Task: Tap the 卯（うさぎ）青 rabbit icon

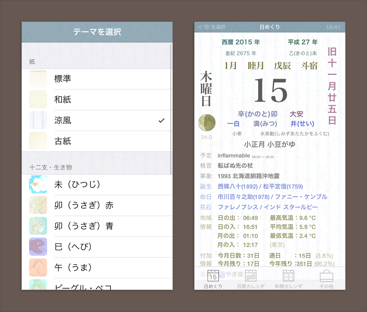Action: click(x=38, y=226)
